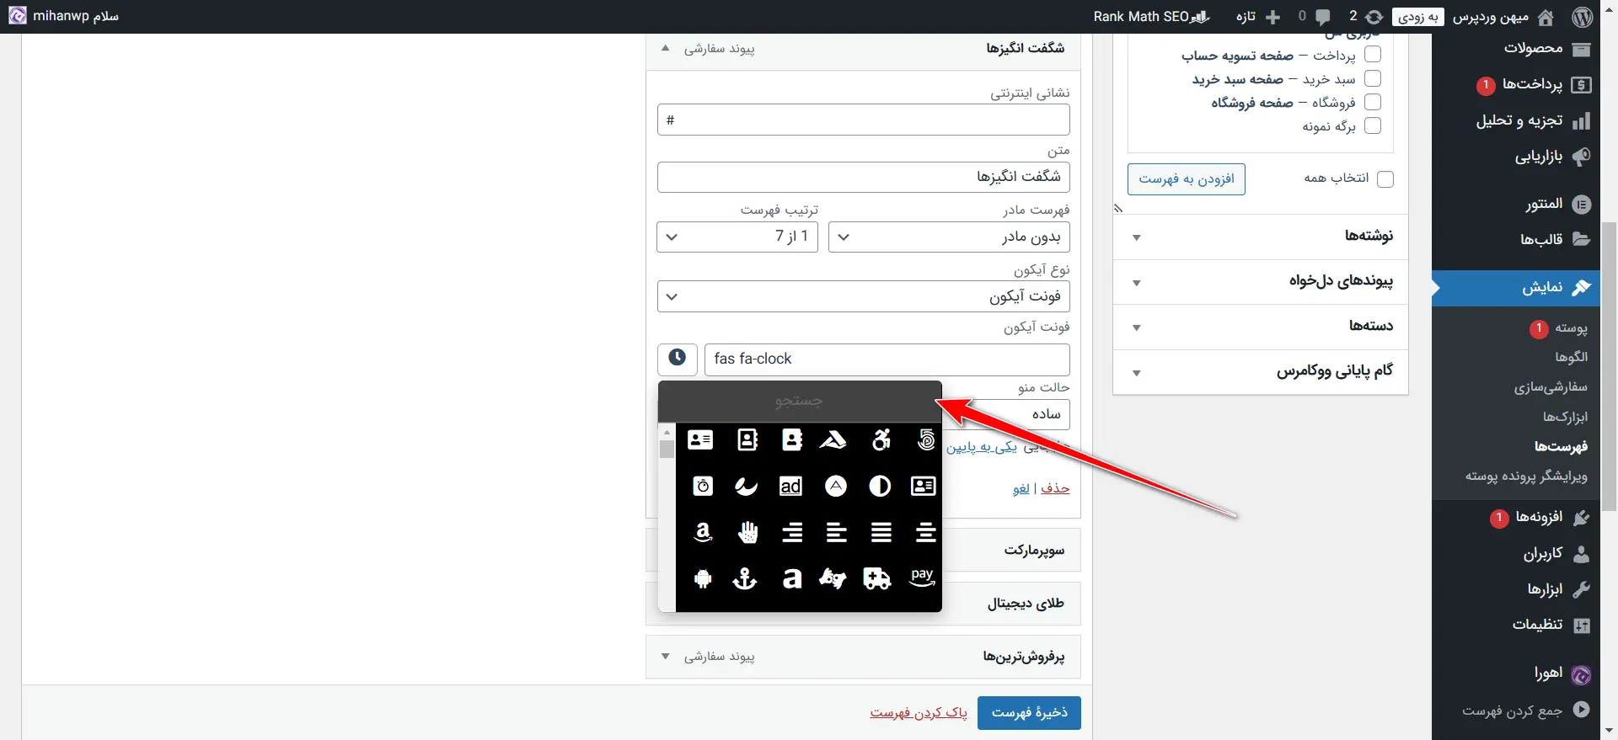
Task: Click the 'پاک کردن فهرست' link
Action: point(919,713)
